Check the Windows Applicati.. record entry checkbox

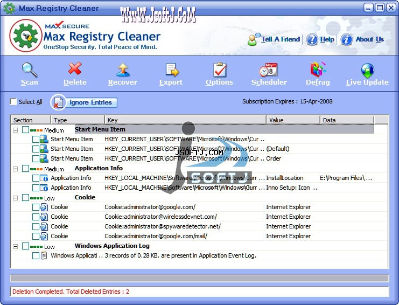point(36,255)
